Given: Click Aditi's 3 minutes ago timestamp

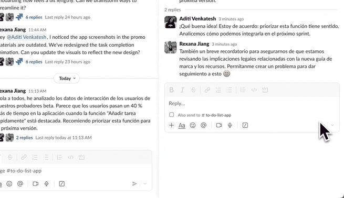Looking at the screenshot, I should click(231, 19).
